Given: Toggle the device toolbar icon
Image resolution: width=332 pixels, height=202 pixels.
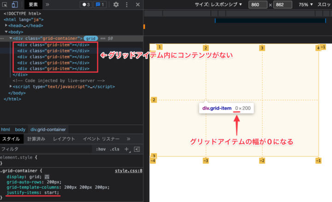Looking at the screenshot, I should tap(14, 5).
